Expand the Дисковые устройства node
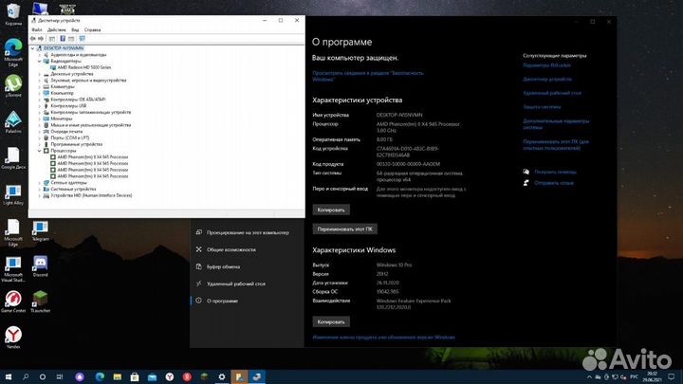 point(39,74)
